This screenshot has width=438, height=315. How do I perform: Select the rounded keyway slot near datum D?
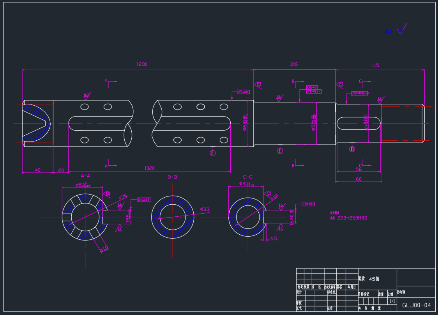click(359, 123)
